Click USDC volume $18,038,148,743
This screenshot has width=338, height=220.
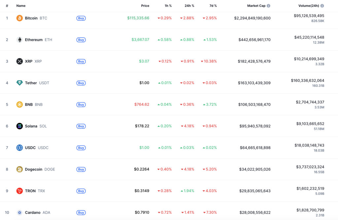click(x=309, y=145)
